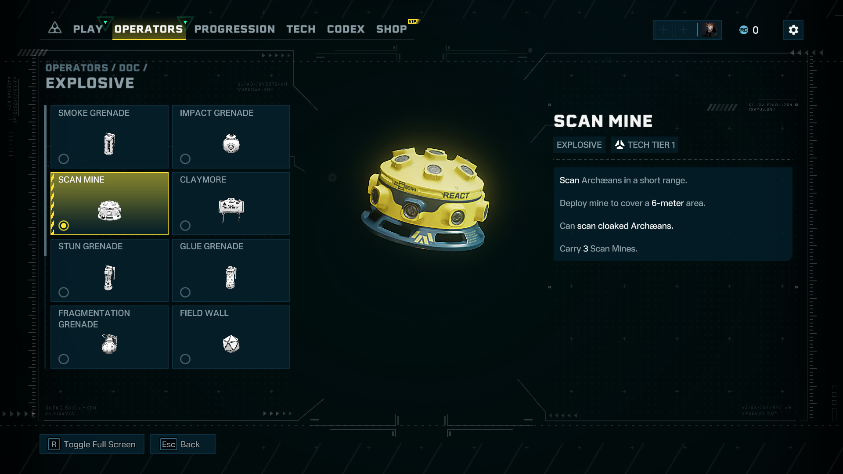Screen dimensions: 843x474
Task: Select the Impact Grenade item icon
Action: (x=231, y=144)
